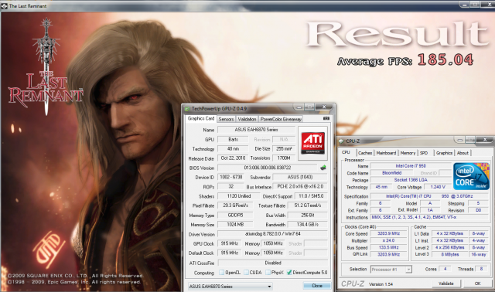Click the ATI CrossFire Disabled field
The width and height of the screenshot is (495, 292).
pyautogui.click(x=272, y=263)
